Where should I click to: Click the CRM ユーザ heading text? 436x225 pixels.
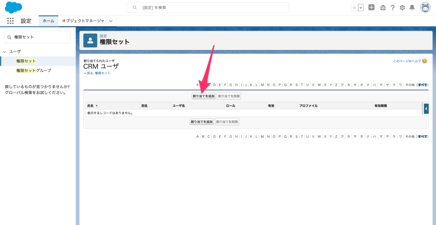point(101,66)
